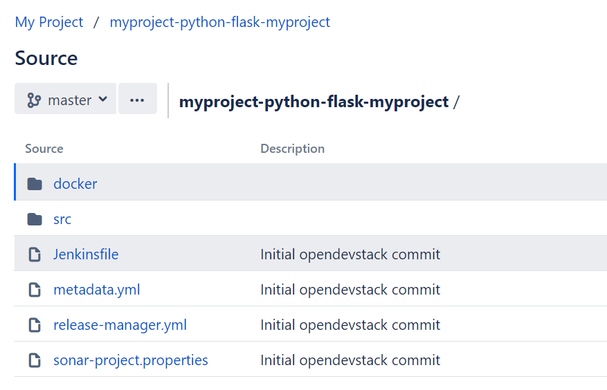Click the docker folder icon
This screenshot has width=607, height=390.
tap(35, 184)
